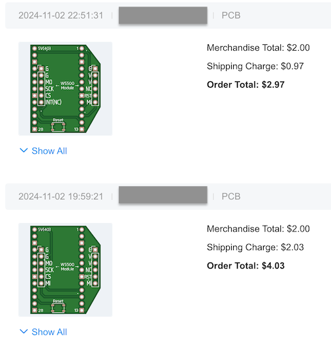331x349 pixels.
Task: Click chevron icon beside second Show All
Action: 24,331
